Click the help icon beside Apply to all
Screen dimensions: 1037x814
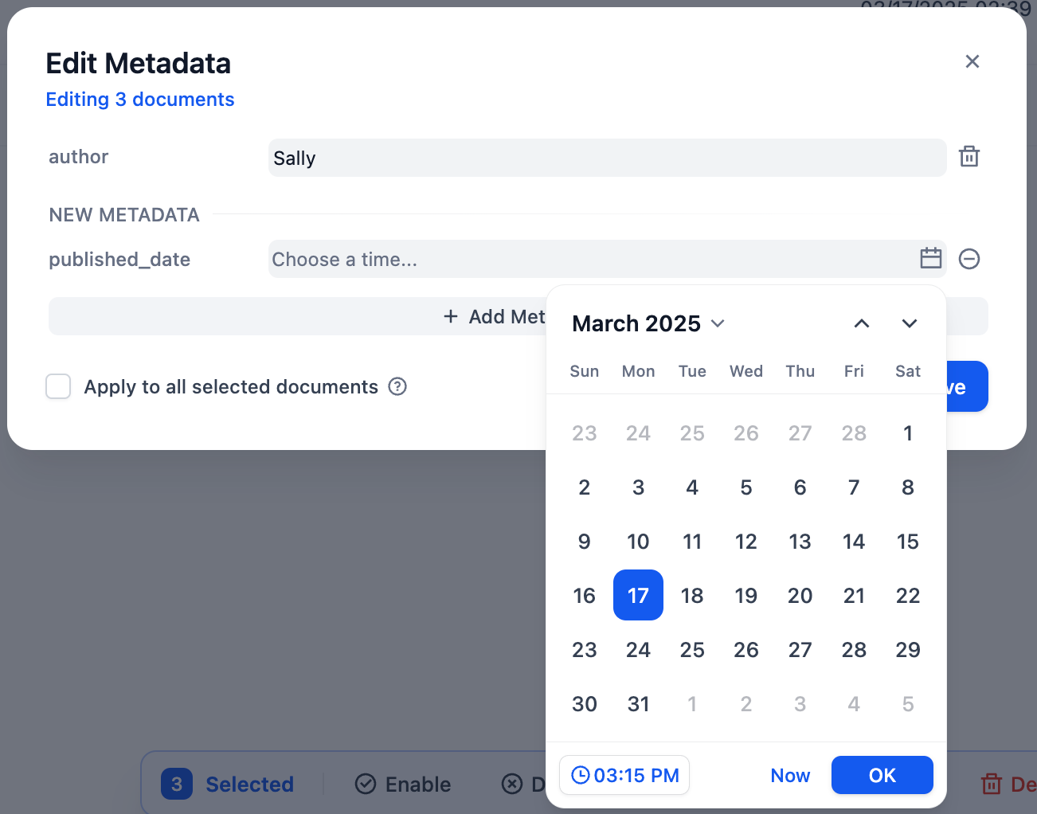[397, 387]
